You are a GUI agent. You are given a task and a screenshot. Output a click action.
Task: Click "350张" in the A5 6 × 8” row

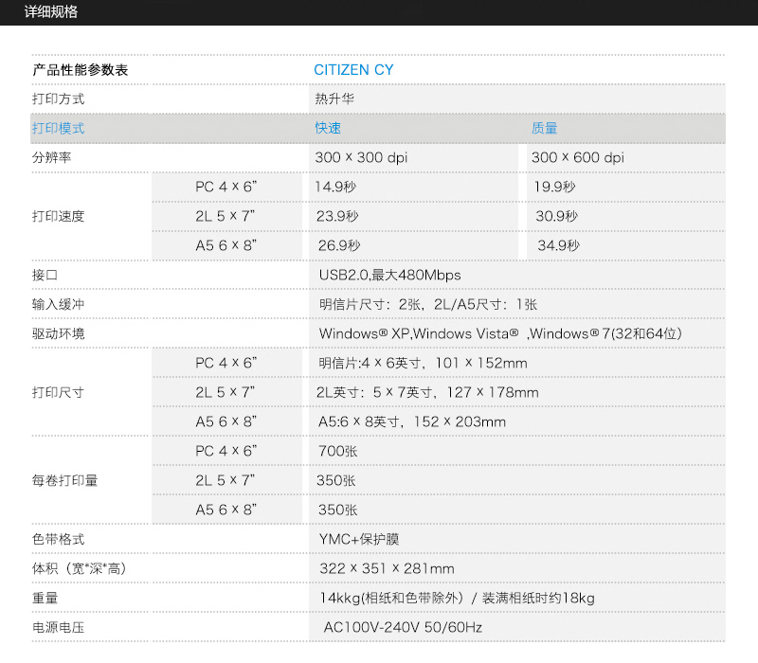click(338, 510)
